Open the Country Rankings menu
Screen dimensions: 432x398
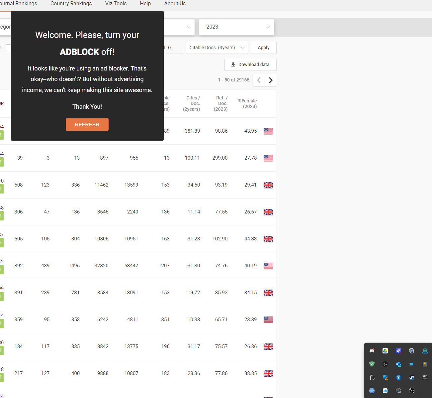pos(71,4)
